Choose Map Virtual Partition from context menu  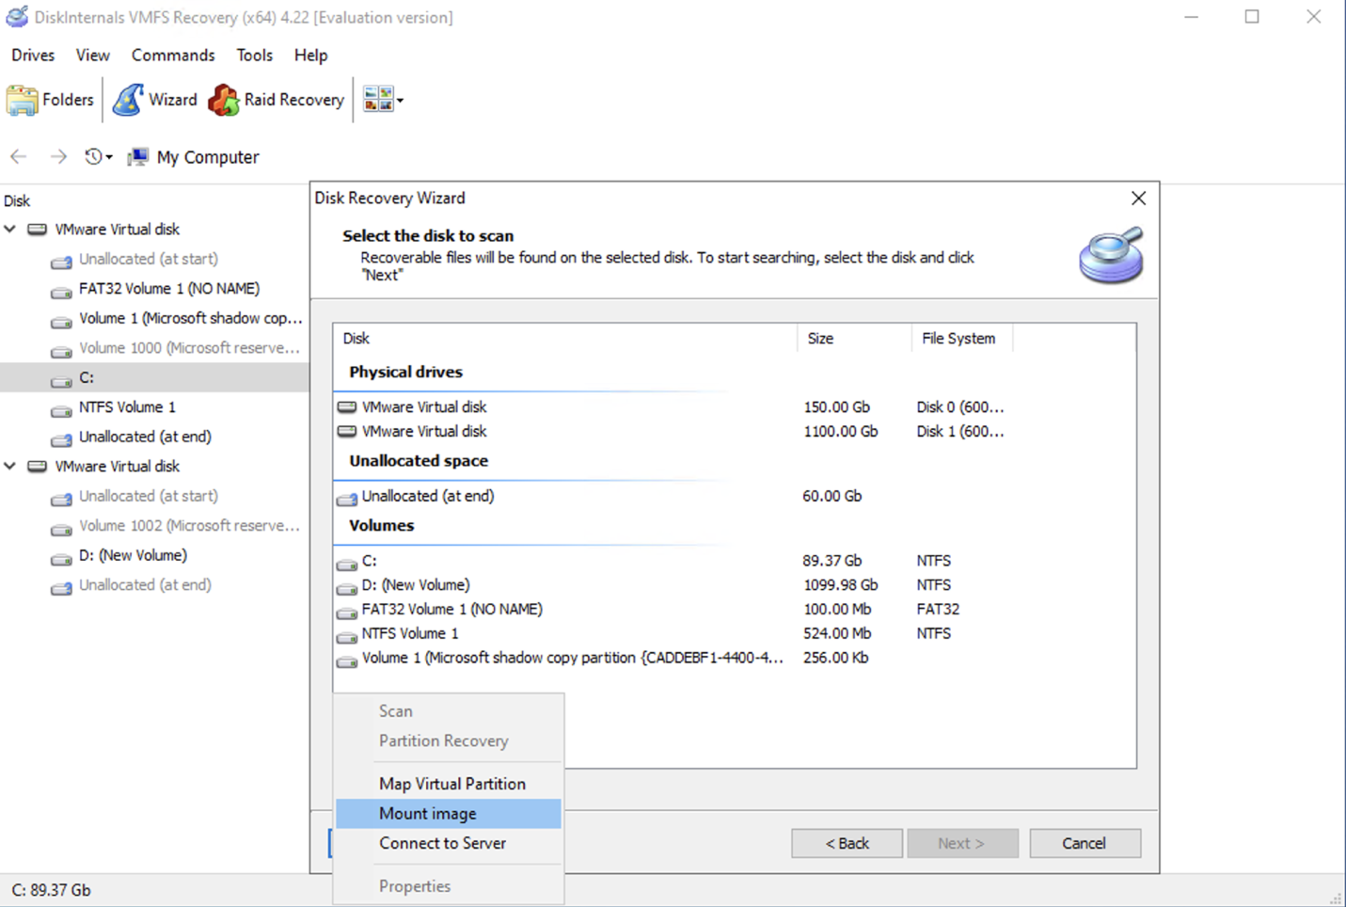449,784
